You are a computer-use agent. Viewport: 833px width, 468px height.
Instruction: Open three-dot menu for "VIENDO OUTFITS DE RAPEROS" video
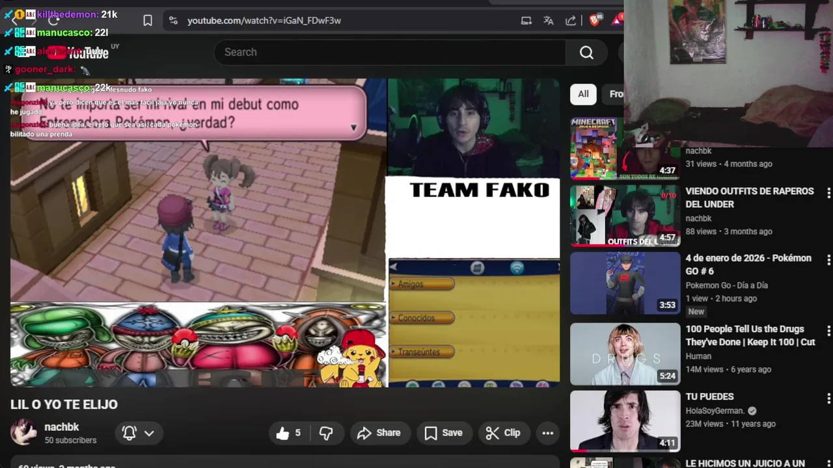coord(828,193)
